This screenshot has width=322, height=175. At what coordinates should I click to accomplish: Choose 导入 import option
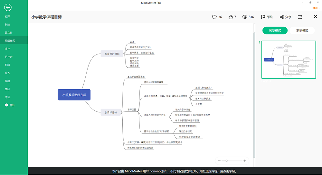pyautogui.click(x=7, y=73)
